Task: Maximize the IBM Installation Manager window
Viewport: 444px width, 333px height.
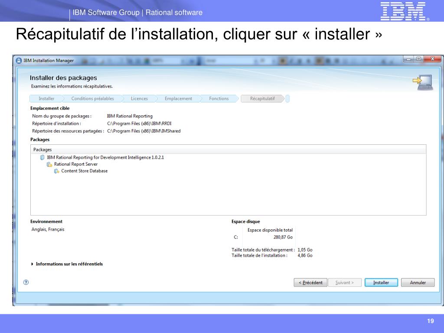Action: tap(418, 59)
